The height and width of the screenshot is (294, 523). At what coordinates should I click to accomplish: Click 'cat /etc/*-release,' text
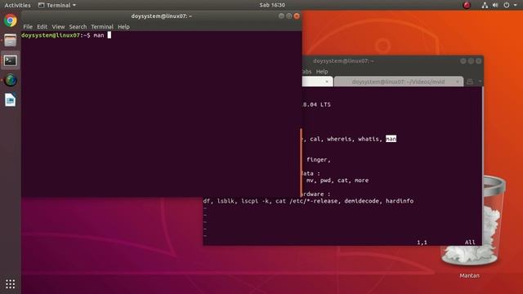tap(308, 201)
